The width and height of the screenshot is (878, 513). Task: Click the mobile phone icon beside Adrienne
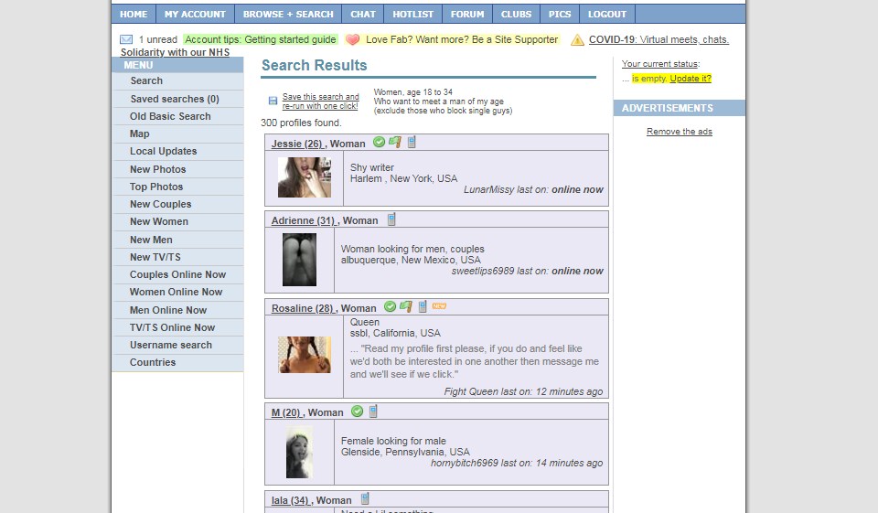(x=391, y=219)
